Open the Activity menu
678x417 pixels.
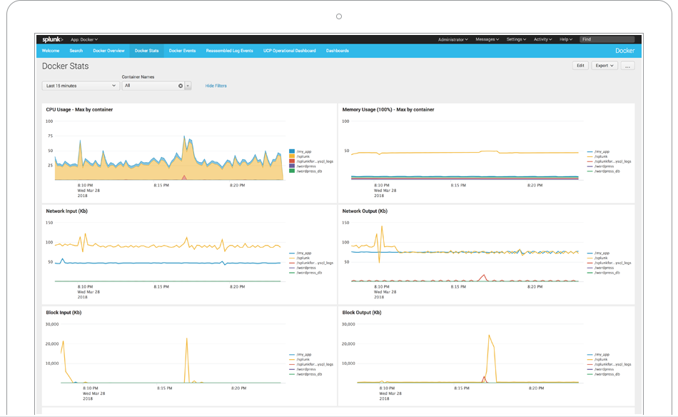point(542,39)
